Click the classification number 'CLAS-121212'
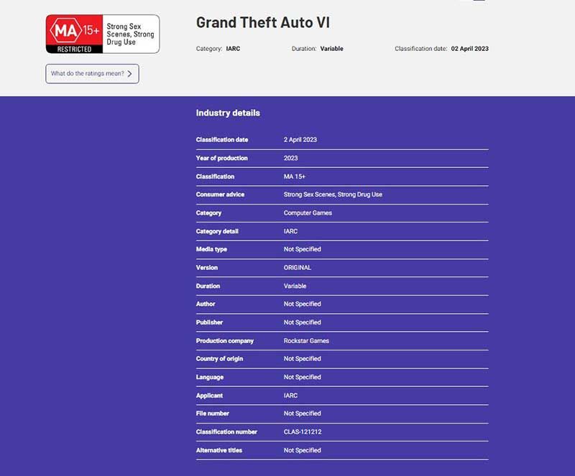 303,431
